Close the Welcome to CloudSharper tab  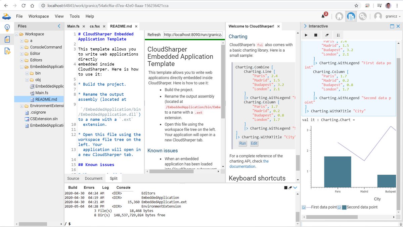(x=278, y=26)
